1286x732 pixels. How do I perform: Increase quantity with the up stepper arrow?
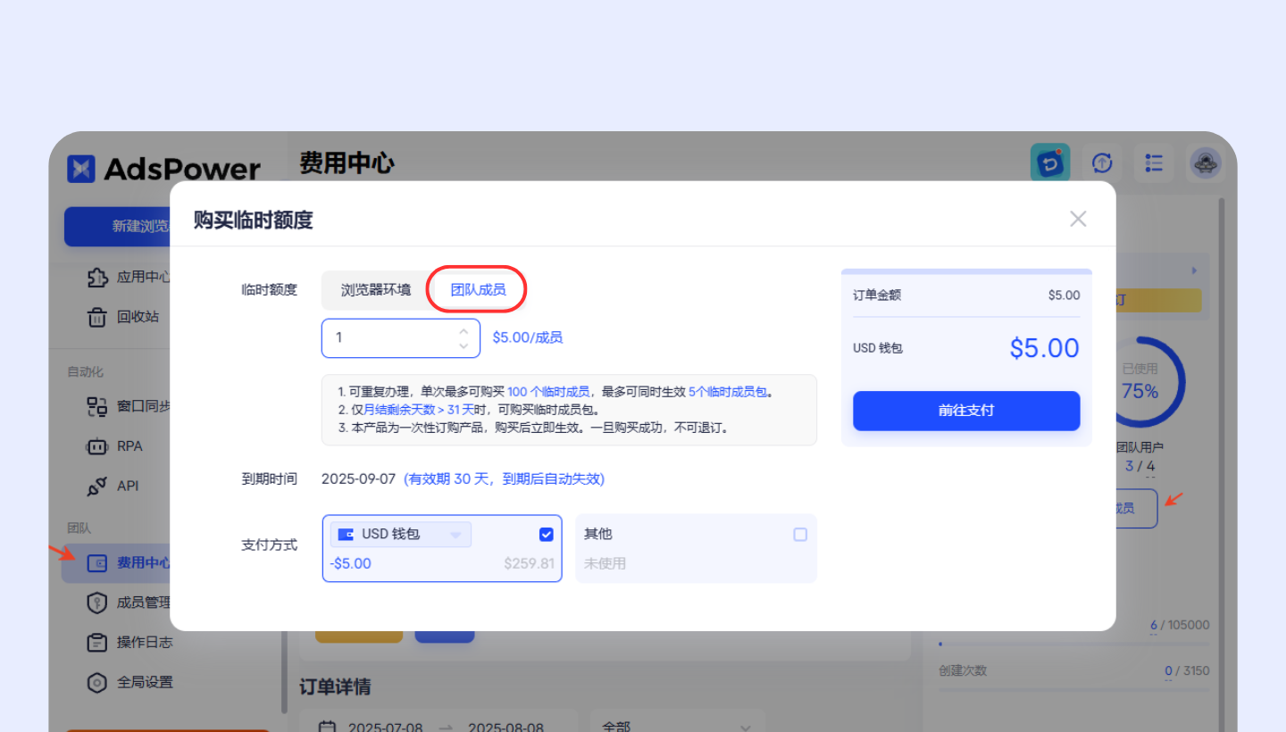463,331
